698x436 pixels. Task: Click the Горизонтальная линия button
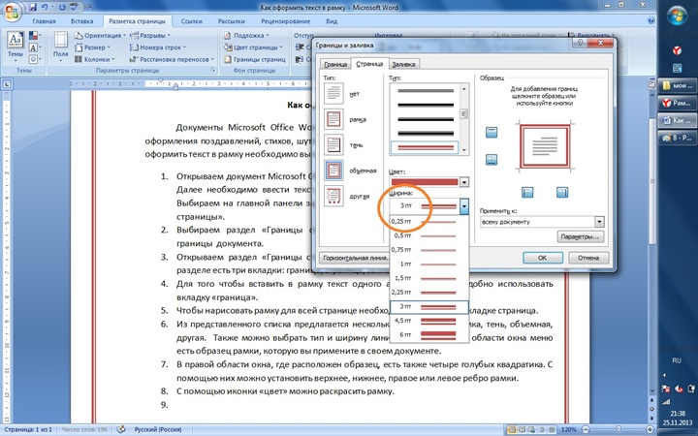(x=355, y=258)
